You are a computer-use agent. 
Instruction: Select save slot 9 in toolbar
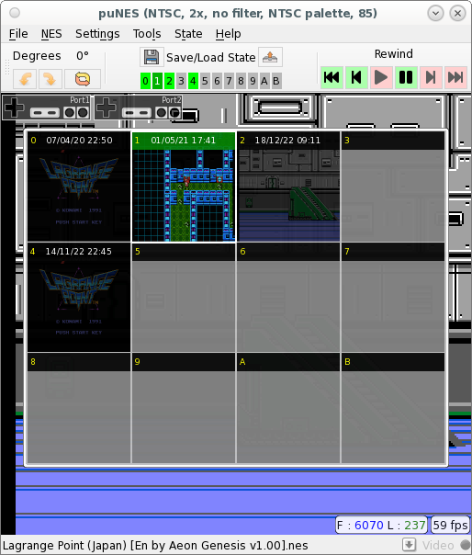coord(253,81)
